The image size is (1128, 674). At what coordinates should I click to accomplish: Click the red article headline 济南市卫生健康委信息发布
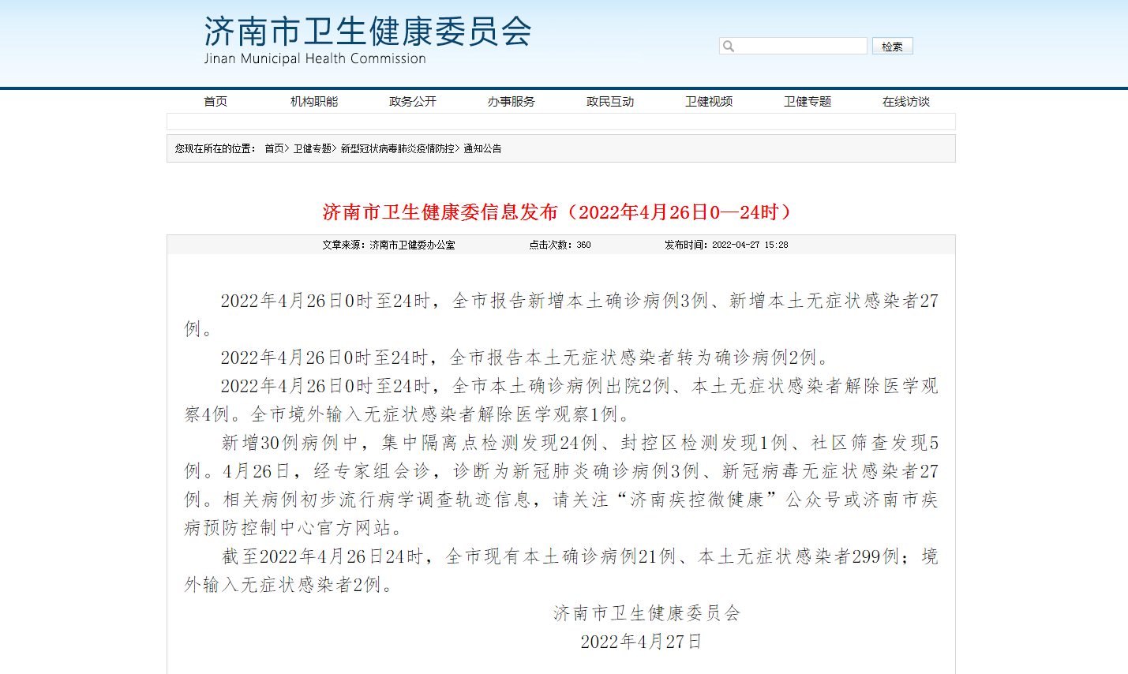(x=557, y=212)
